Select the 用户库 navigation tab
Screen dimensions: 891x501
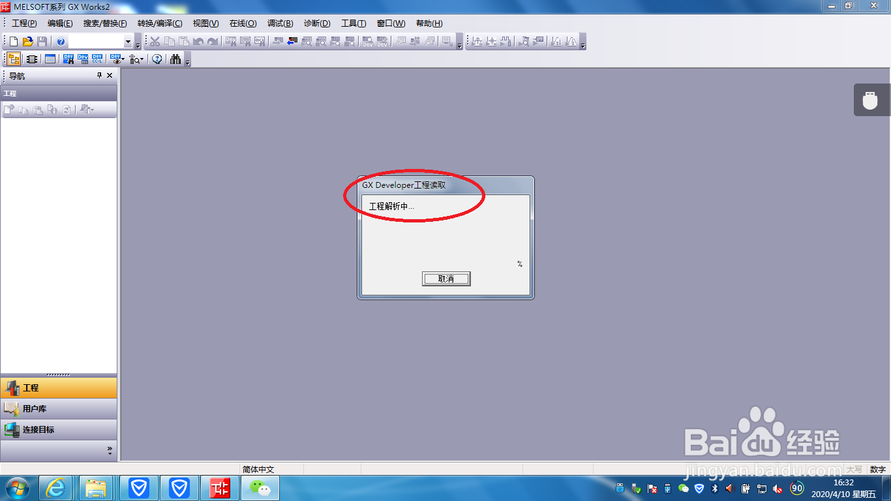(x=59, y=408)
